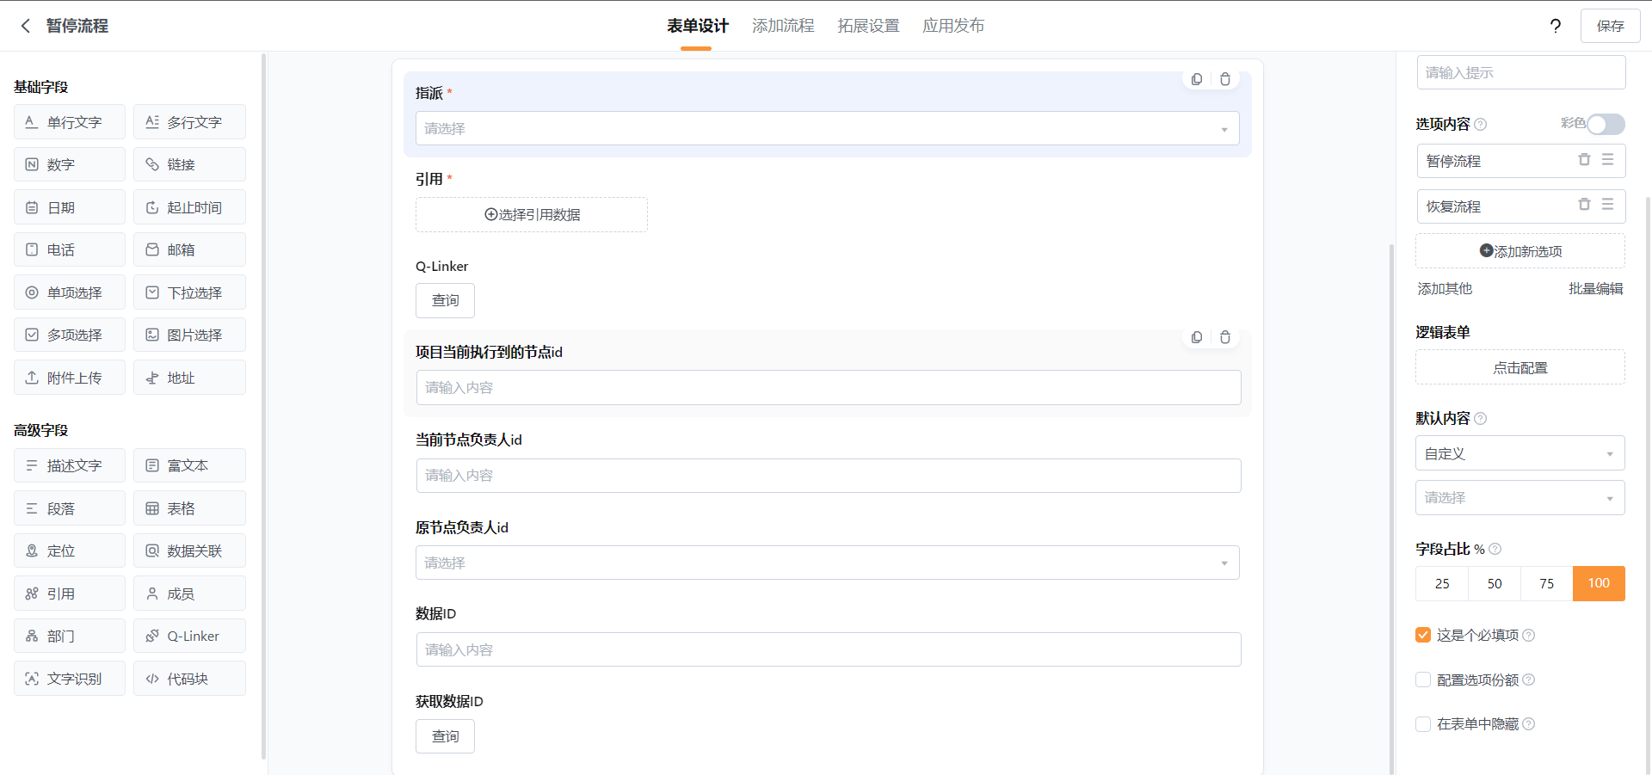Click 查询 under Q-Linker
The image size is (1652, 775).
[445, 300]
